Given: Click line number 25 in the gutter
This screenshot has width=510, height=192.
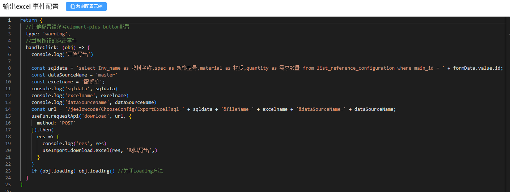Looking at the screenshot, I should point(9,185).
